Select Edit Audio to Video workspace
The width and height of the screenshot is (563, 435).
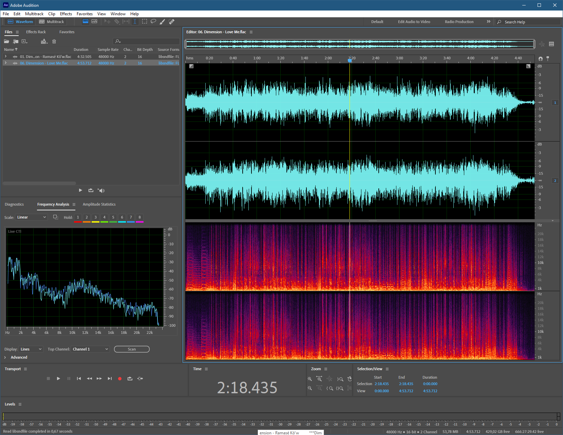tap(414, 22)
